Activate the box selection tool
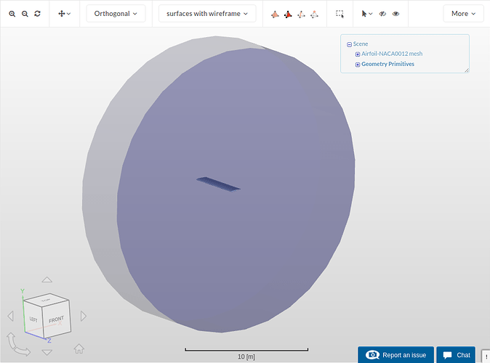This screenshot has height=363, width=490. pos(340,14)
